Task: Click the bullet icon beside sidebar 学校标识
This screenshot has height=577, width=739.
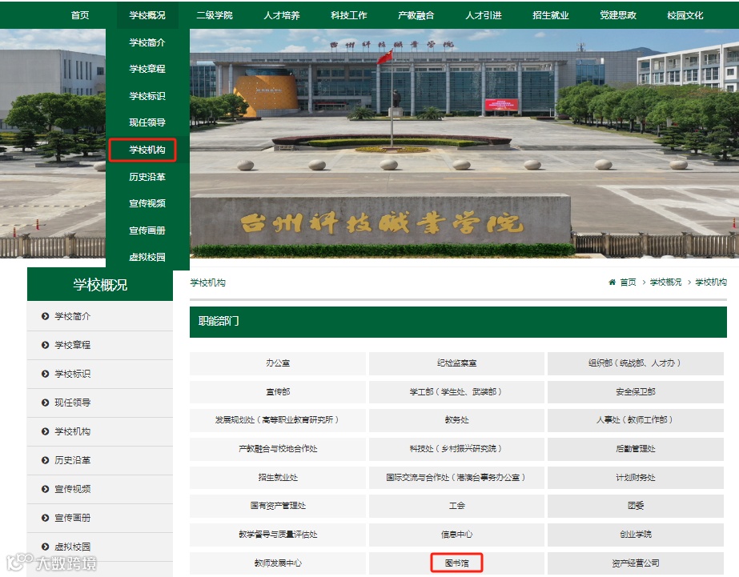Action: 46,374
